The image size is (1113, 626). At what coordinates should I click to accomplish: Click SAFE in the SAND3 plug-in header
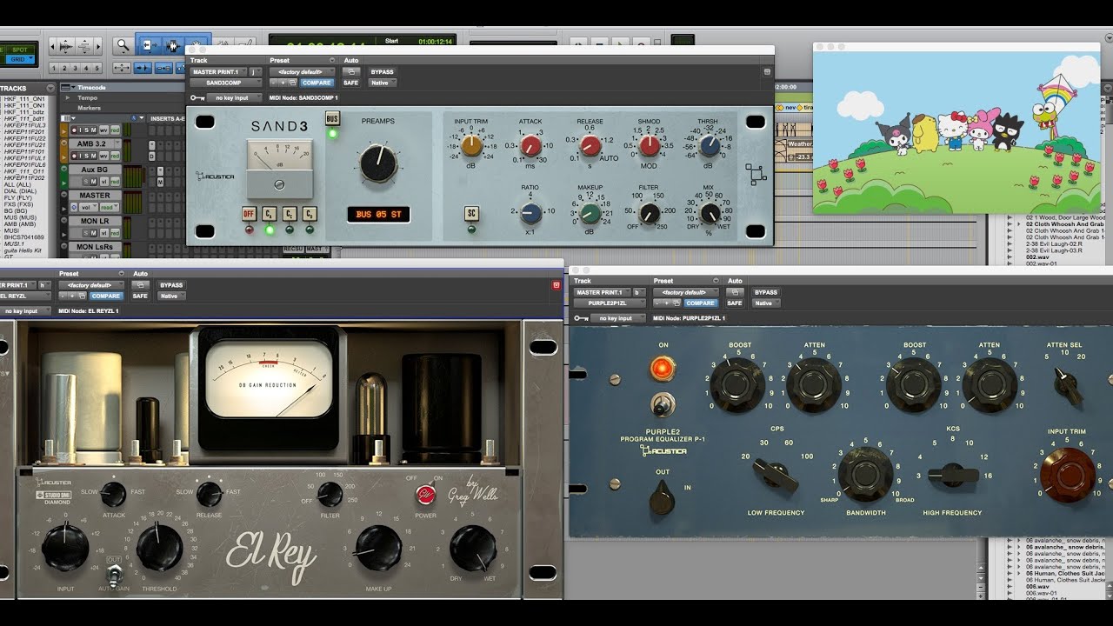[x=350, y=83]
